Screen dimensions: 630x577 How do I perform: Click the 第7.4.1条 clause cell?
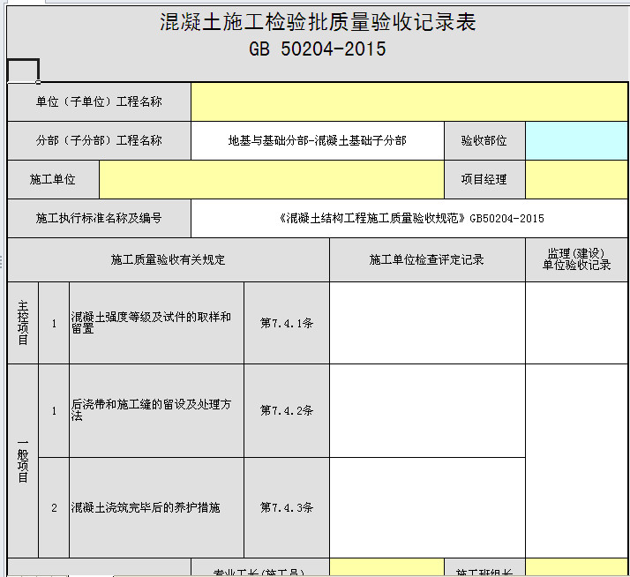[287, 323]
